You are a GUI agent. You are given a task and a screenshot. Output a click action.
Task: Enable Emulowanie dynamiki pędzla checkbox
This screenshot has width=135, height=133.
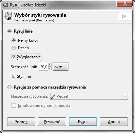click(14, 106)
